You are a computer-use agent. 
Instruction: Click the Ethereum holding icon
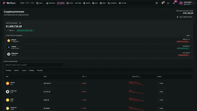click(9, 54)
